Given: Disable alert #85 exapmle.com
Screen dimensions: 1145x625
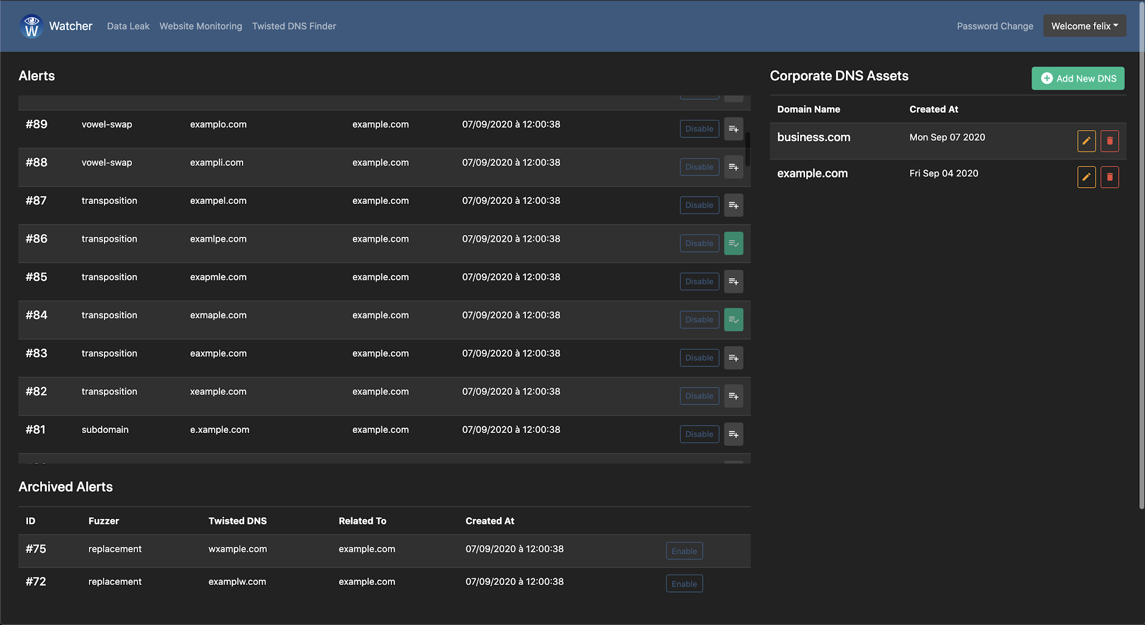Looking at the screenshot, I should tap(699, 282).
